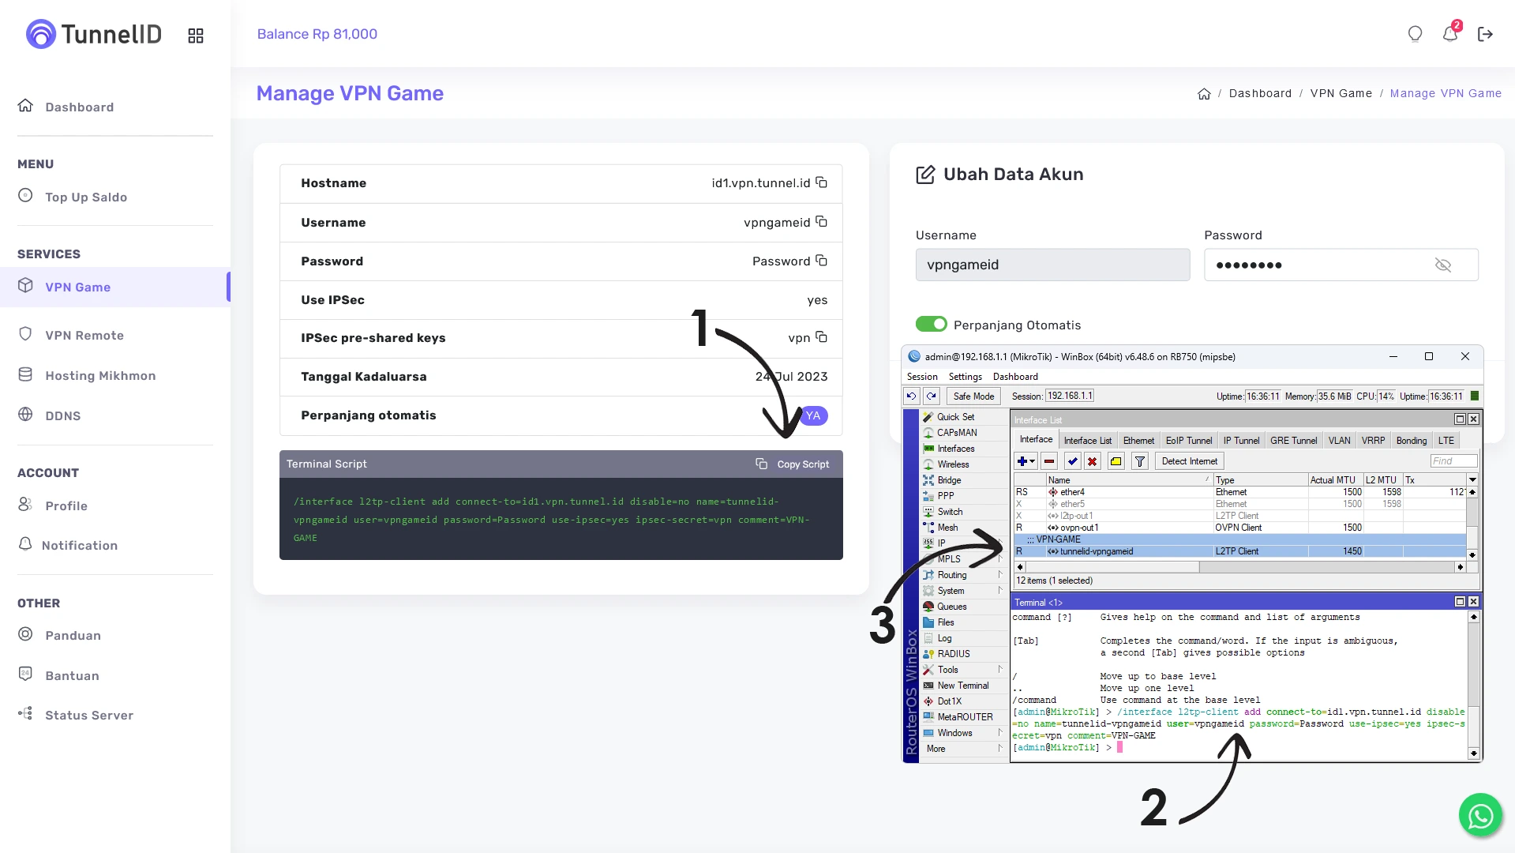Click the Hosting Mikhmon database icon
The width and height of the screenshot is (1515, 853).
click(x=25, y=374)
